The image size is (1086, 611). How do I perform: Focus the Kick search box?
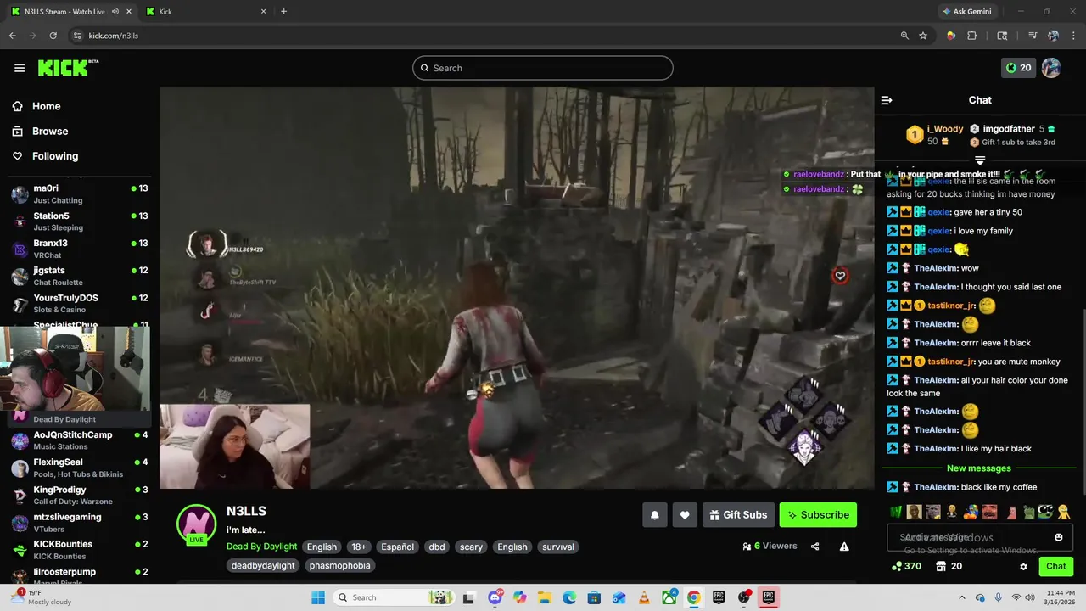click(543, 68)
